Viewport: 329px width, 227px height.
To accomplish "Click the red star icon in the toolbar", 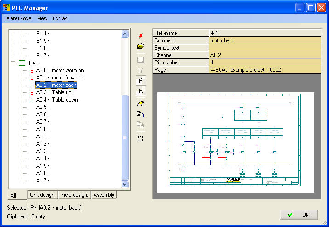I will [141, 36].
